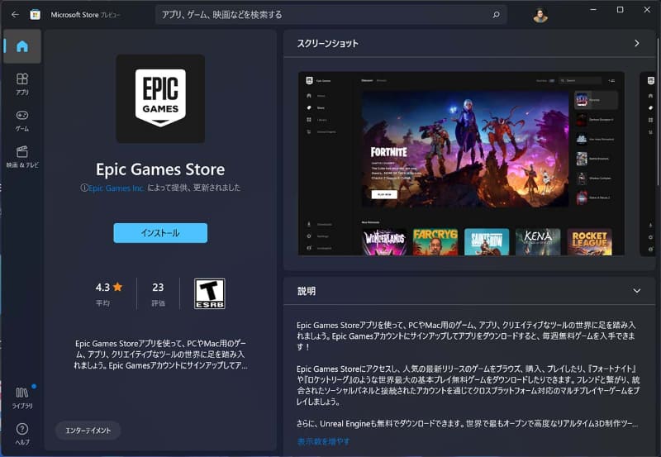
Task: Click the Microsoft Store logo icon
Action: coord(35,15)
